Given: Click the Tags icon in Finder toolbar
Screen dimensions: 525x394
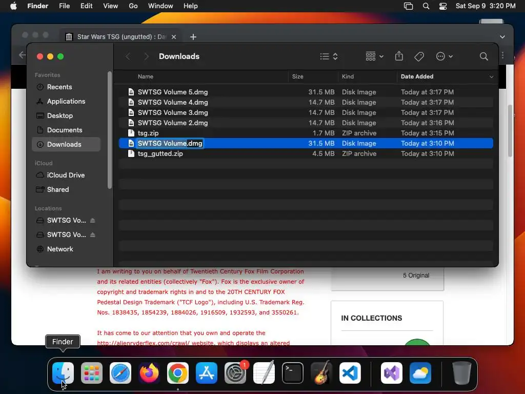Looking at the screenshot, I should click(419, 56).
